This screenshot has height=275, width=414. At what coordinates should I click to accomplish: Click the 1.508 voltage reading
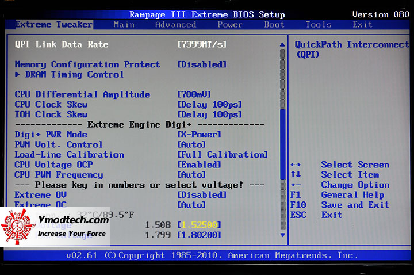click(158, 225)
